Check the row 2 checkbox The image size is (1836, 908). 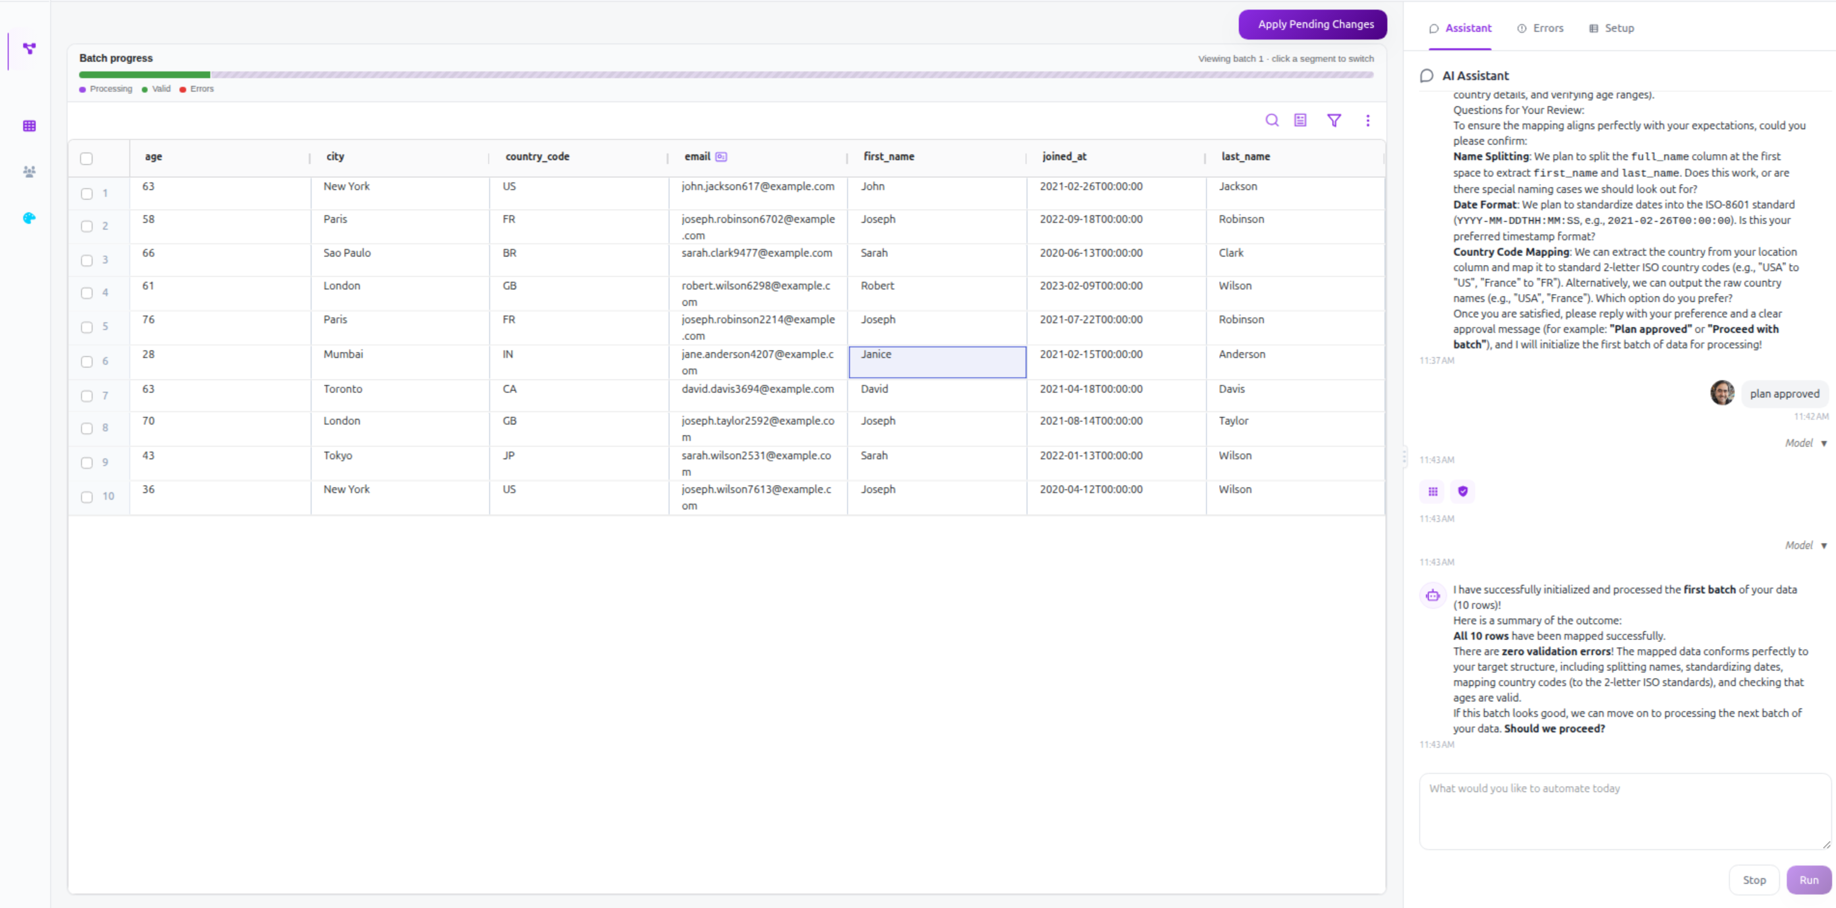[86, 227]
